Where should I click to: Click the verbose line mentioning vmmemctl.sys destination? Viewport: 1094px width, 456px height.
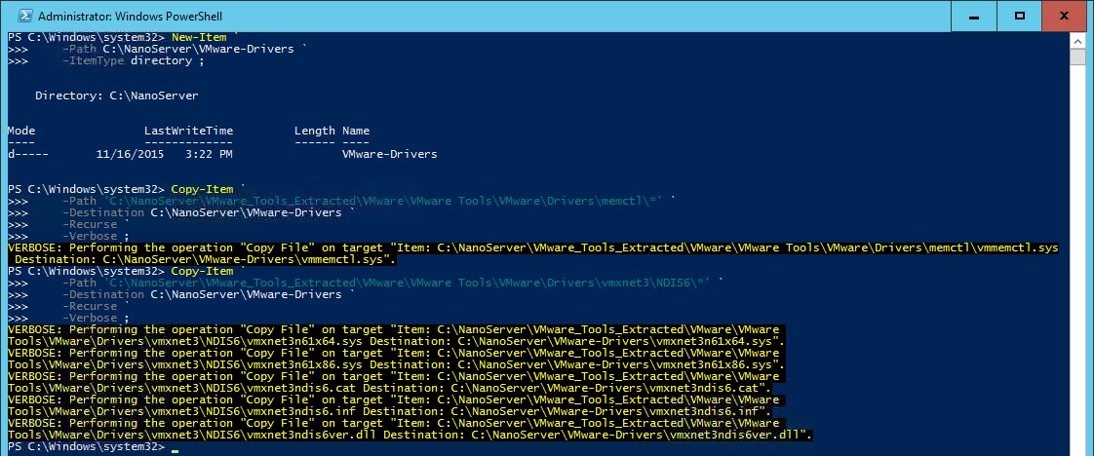(203, 259)
